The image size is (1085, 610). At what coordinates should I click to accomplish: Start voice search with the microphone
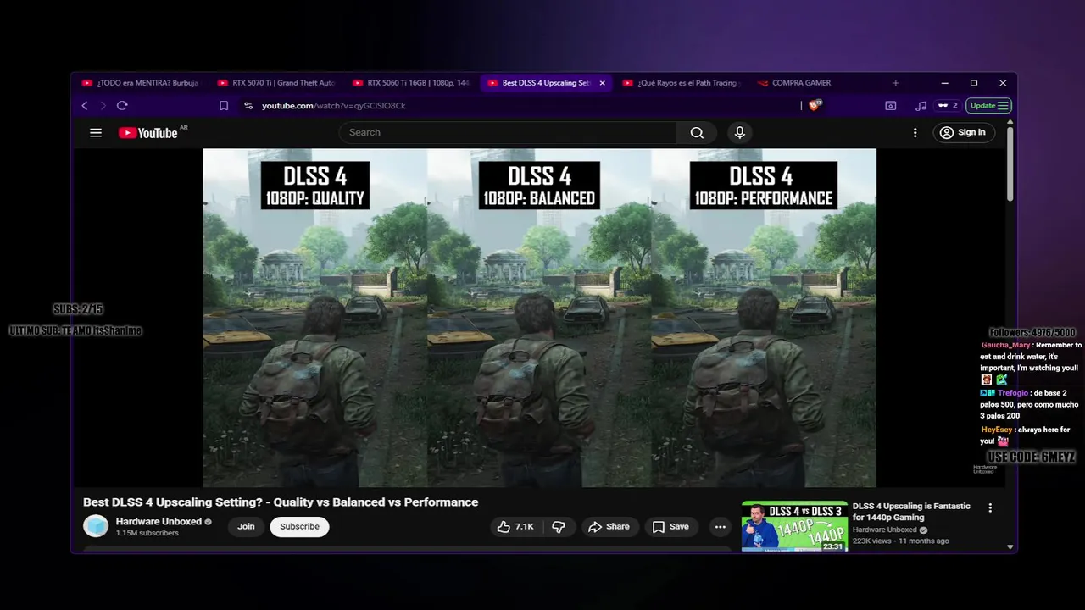[740, 132]
